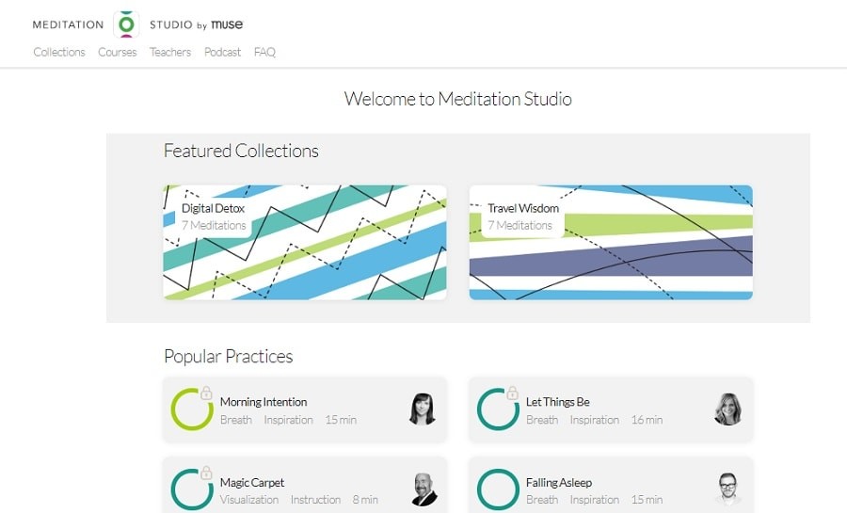Go to the Courses page
The image size is (847, 513).
tap(118, 52)
